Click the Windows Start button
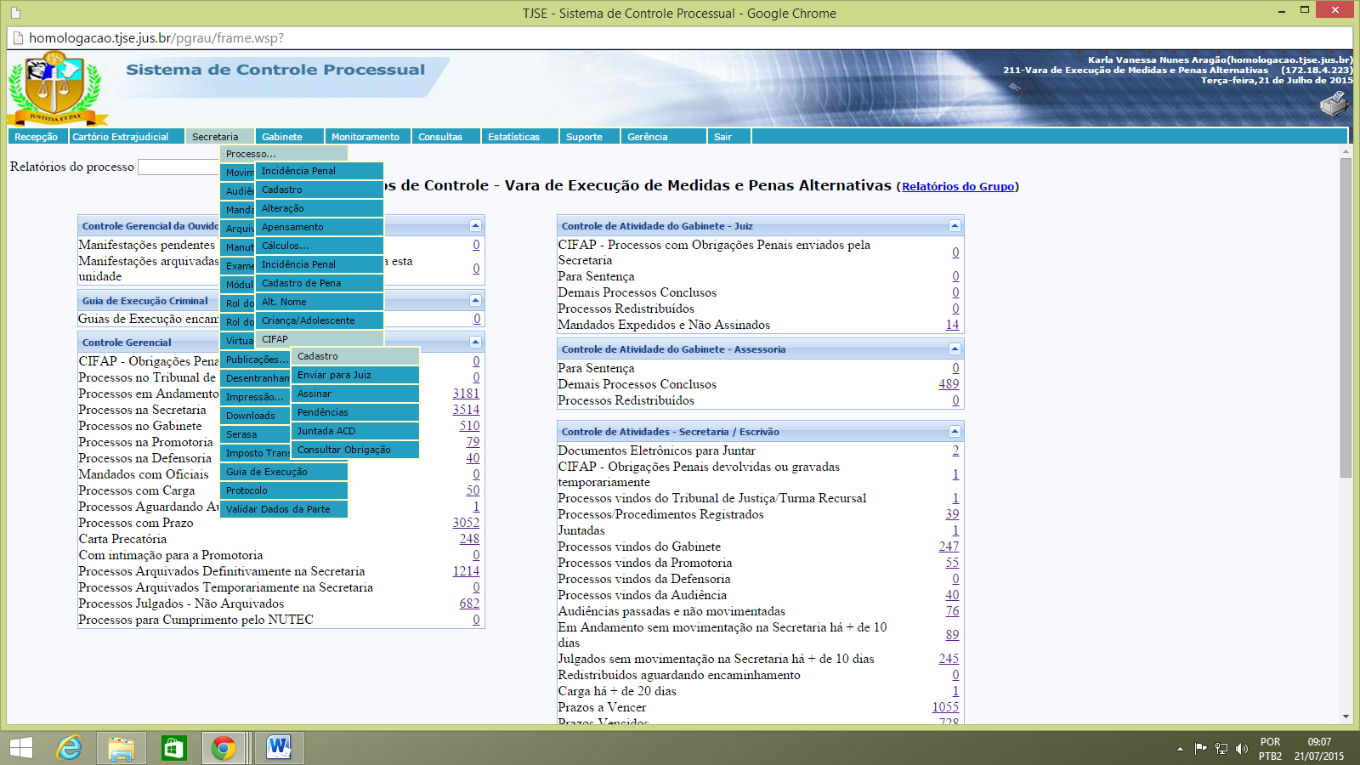 pos(20,748)
